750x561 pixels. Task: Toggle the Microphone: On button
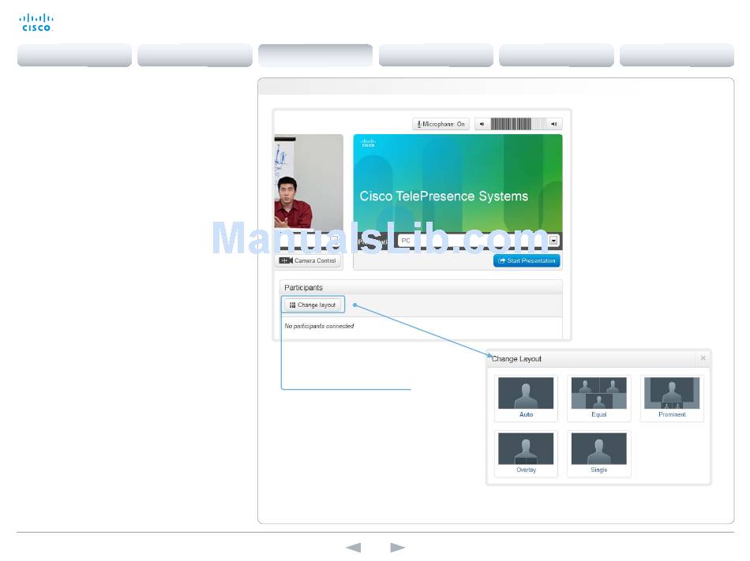441,124
